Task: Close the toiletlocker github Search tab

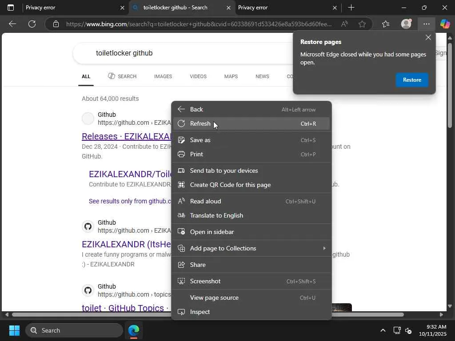Action: (229, 8)
